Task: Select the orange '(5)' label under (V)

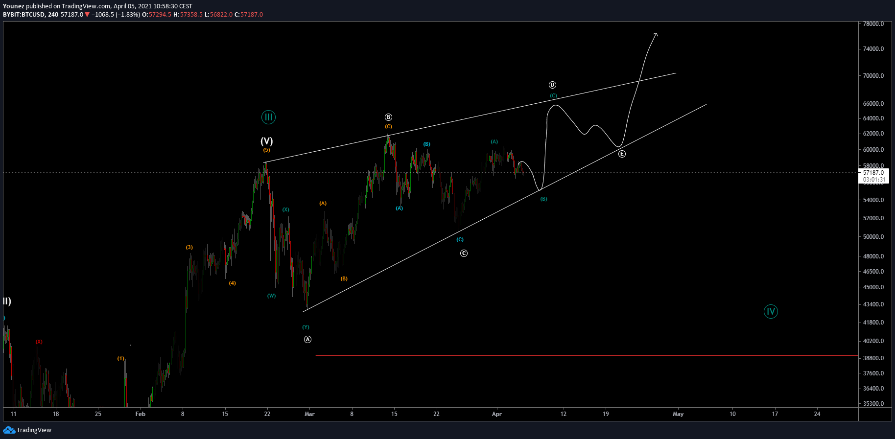Action: click(267, 150)
